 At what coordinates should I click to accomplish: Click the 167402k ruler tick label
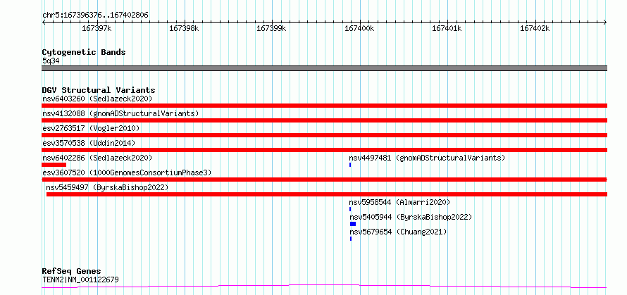tap(535, 28)
